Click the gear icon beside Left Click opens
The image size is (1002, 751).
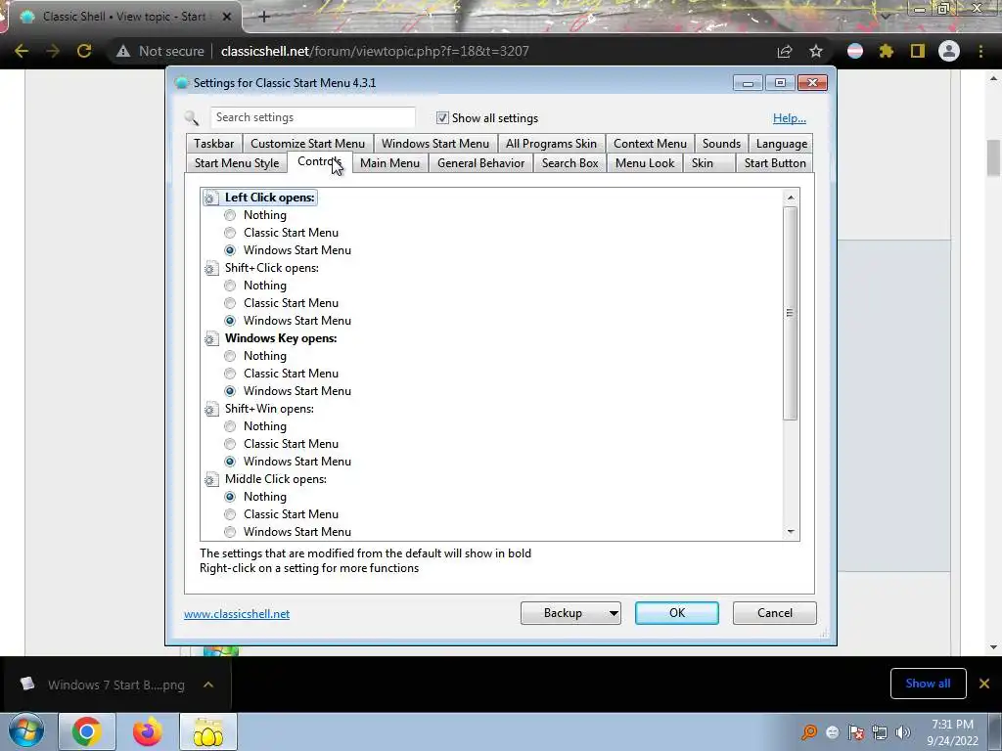tap(211, 198)
